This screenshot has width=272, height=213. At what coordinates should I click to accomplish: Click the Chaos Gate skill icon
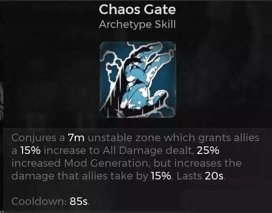[x=138, y=79]
